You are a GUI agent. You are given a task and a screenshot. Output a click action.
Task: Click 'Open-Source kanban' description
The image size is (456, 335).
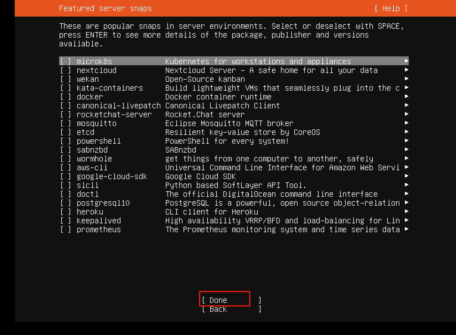click(x=205, y=79)
